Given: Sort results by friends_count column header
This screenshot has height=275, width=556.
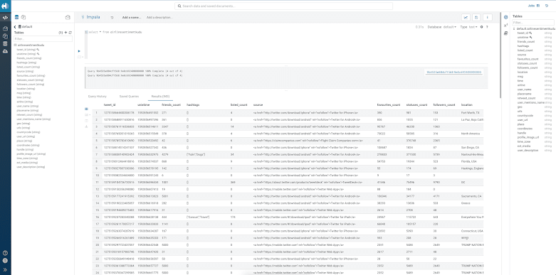Looking at the screenshot, I should pos(172,105).
